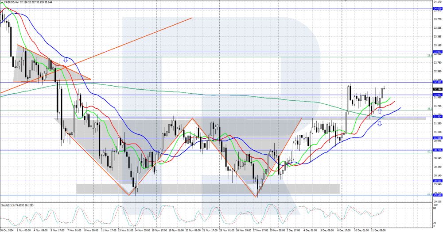This screenshot has height=232, width=443.
Task: Click the 34.009 horizontal level price label
Action: click(438, 8)
